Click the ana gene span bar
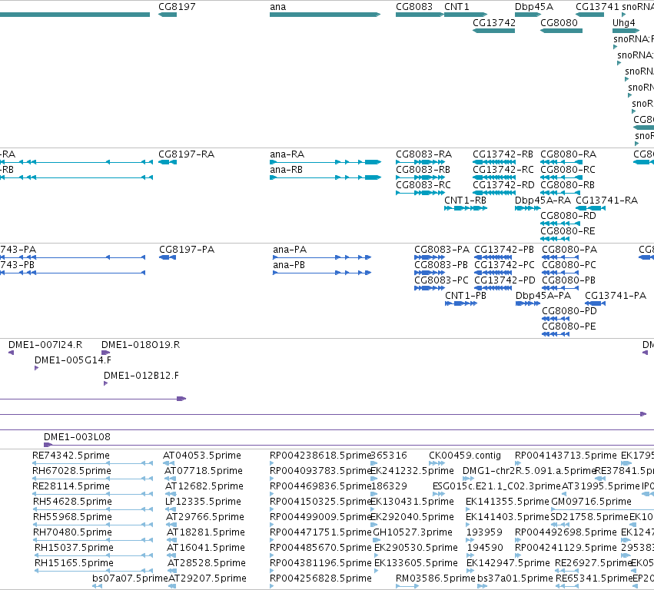 tap(325, 15)
